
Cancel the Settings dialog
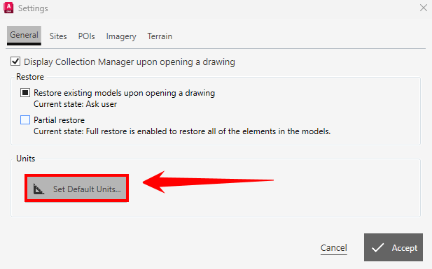pyautogui.click(x=334, y=248)
